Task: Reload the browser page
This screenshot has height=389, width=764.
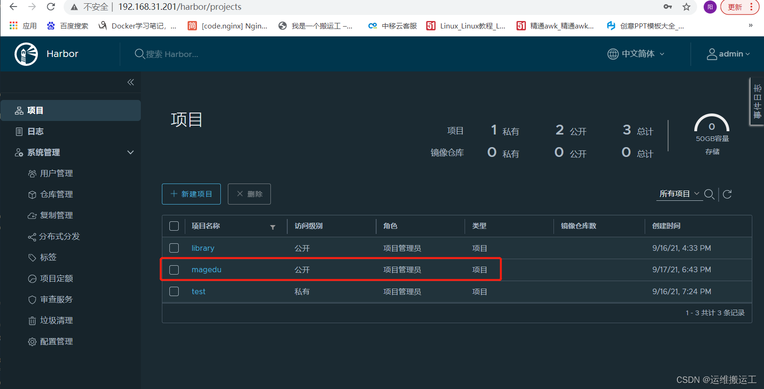Action: pyautogui.click(x=51, y=7)
